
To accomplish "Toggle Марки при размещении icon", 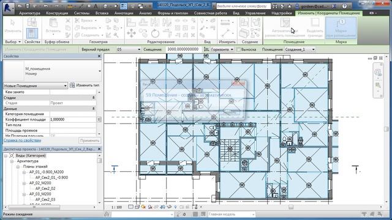I will click(x=341, y=28).
